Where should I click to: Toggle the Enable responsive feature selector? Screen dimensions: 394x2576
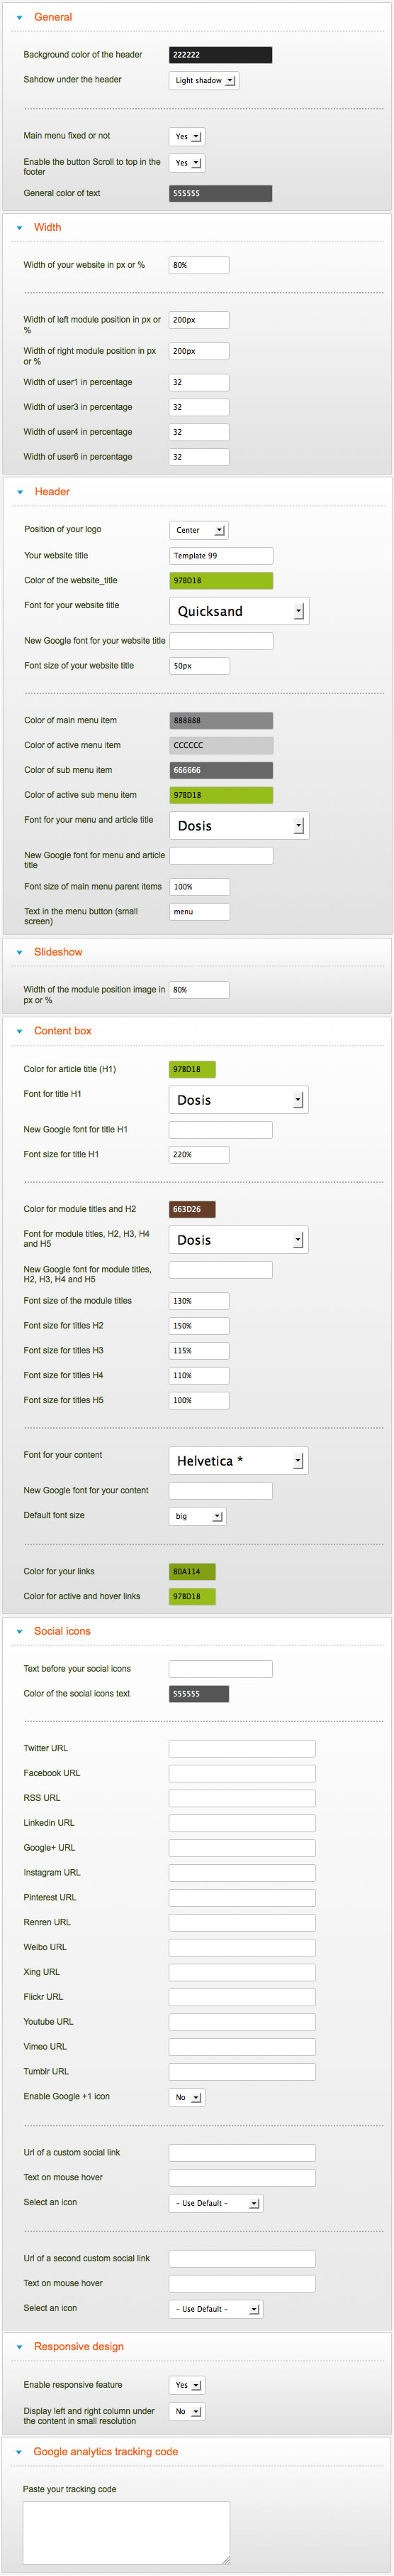(x=186, y=2385)
